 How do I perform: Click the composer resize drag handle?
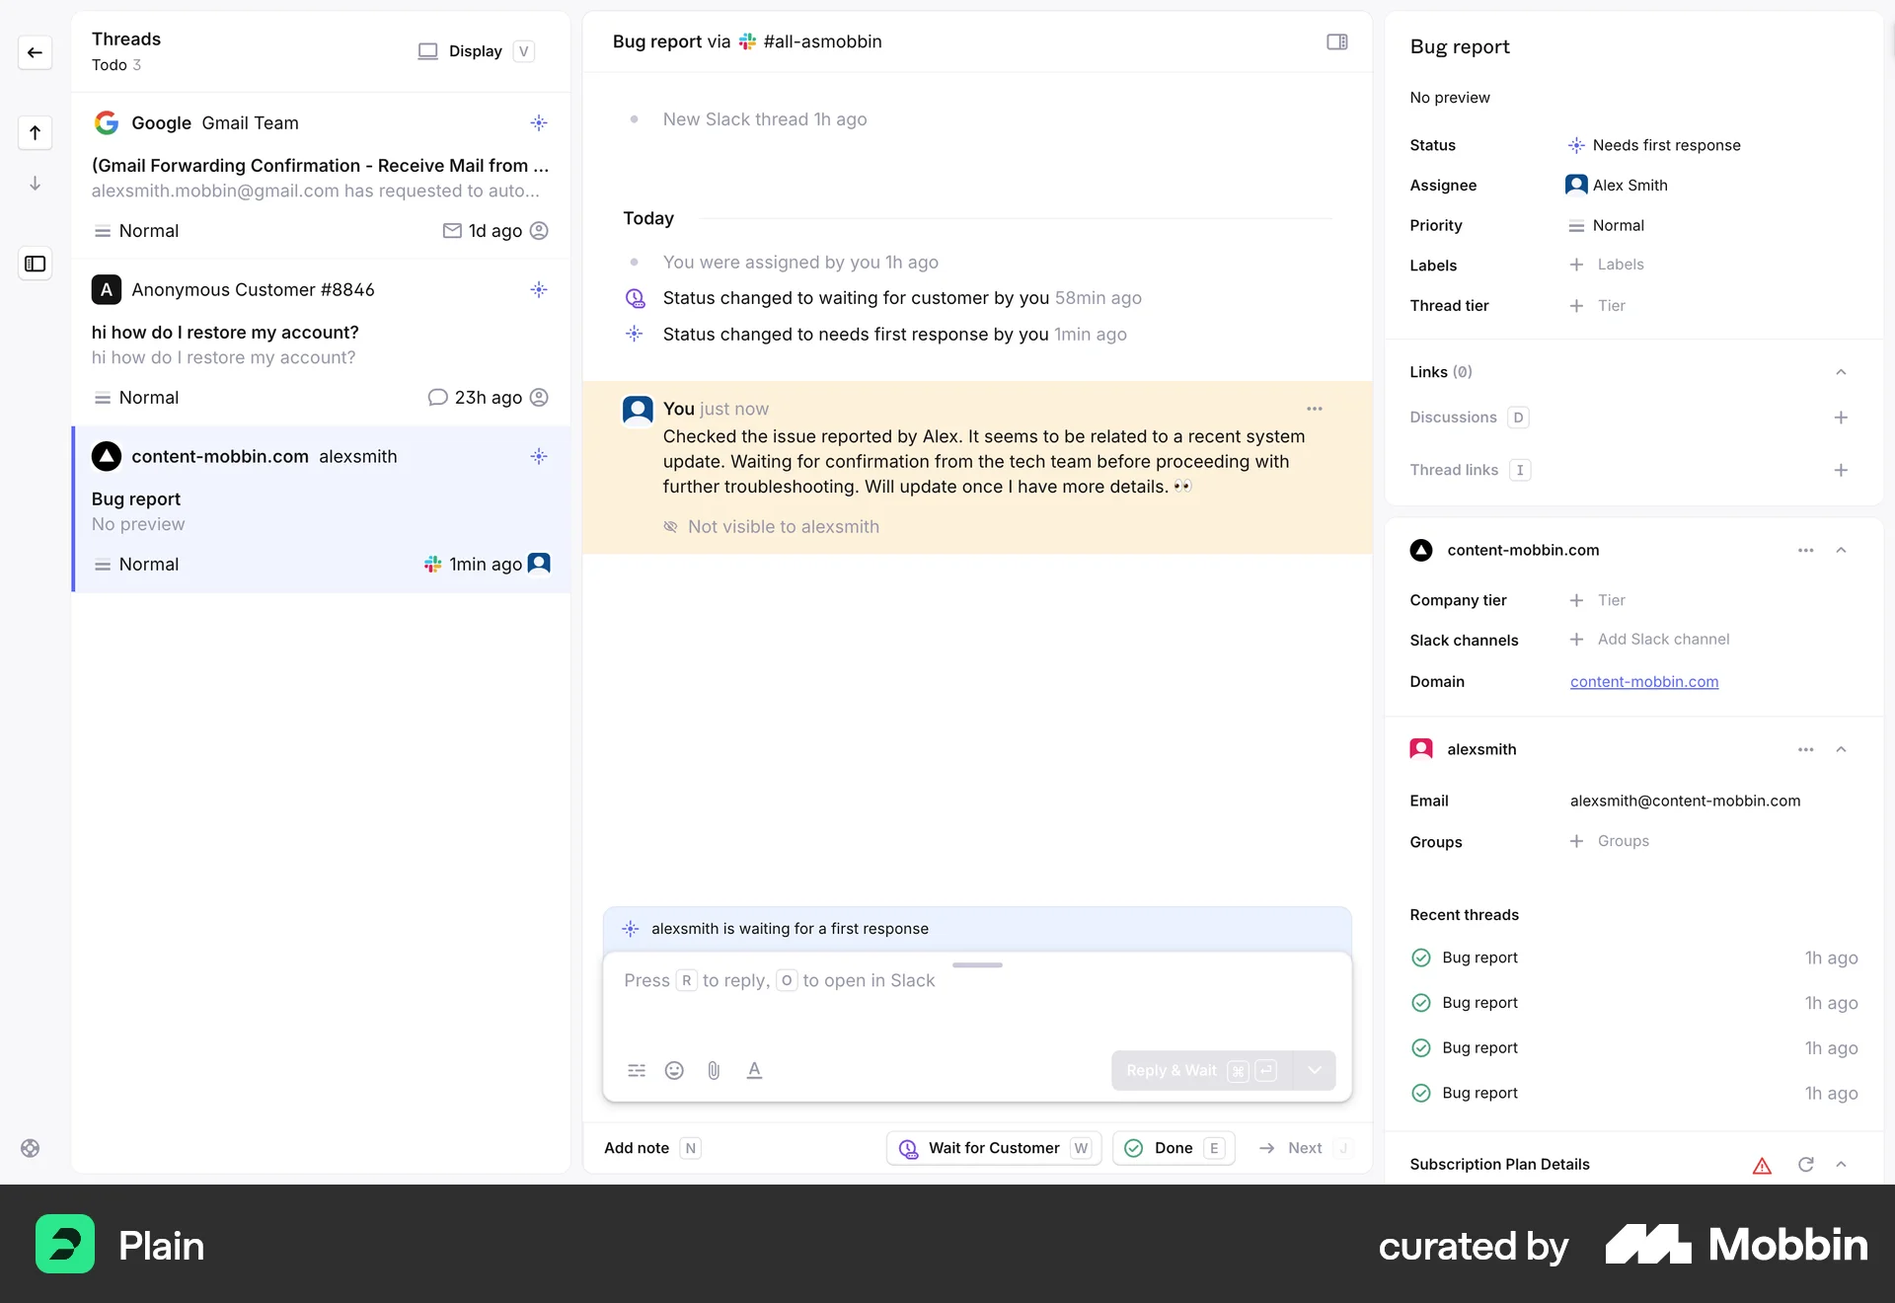pyautogui.click(x=977, y=964)
